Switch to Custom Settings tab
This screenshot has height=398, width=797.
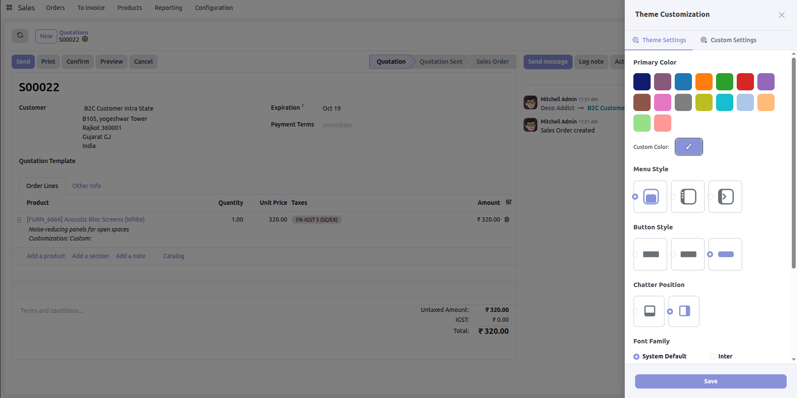tap(729, 40)
